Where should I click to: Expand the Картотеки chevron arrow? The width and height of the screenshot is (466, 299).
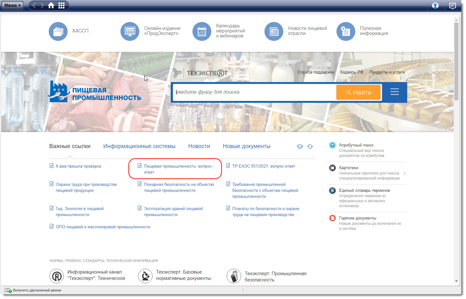click(404, 173)
